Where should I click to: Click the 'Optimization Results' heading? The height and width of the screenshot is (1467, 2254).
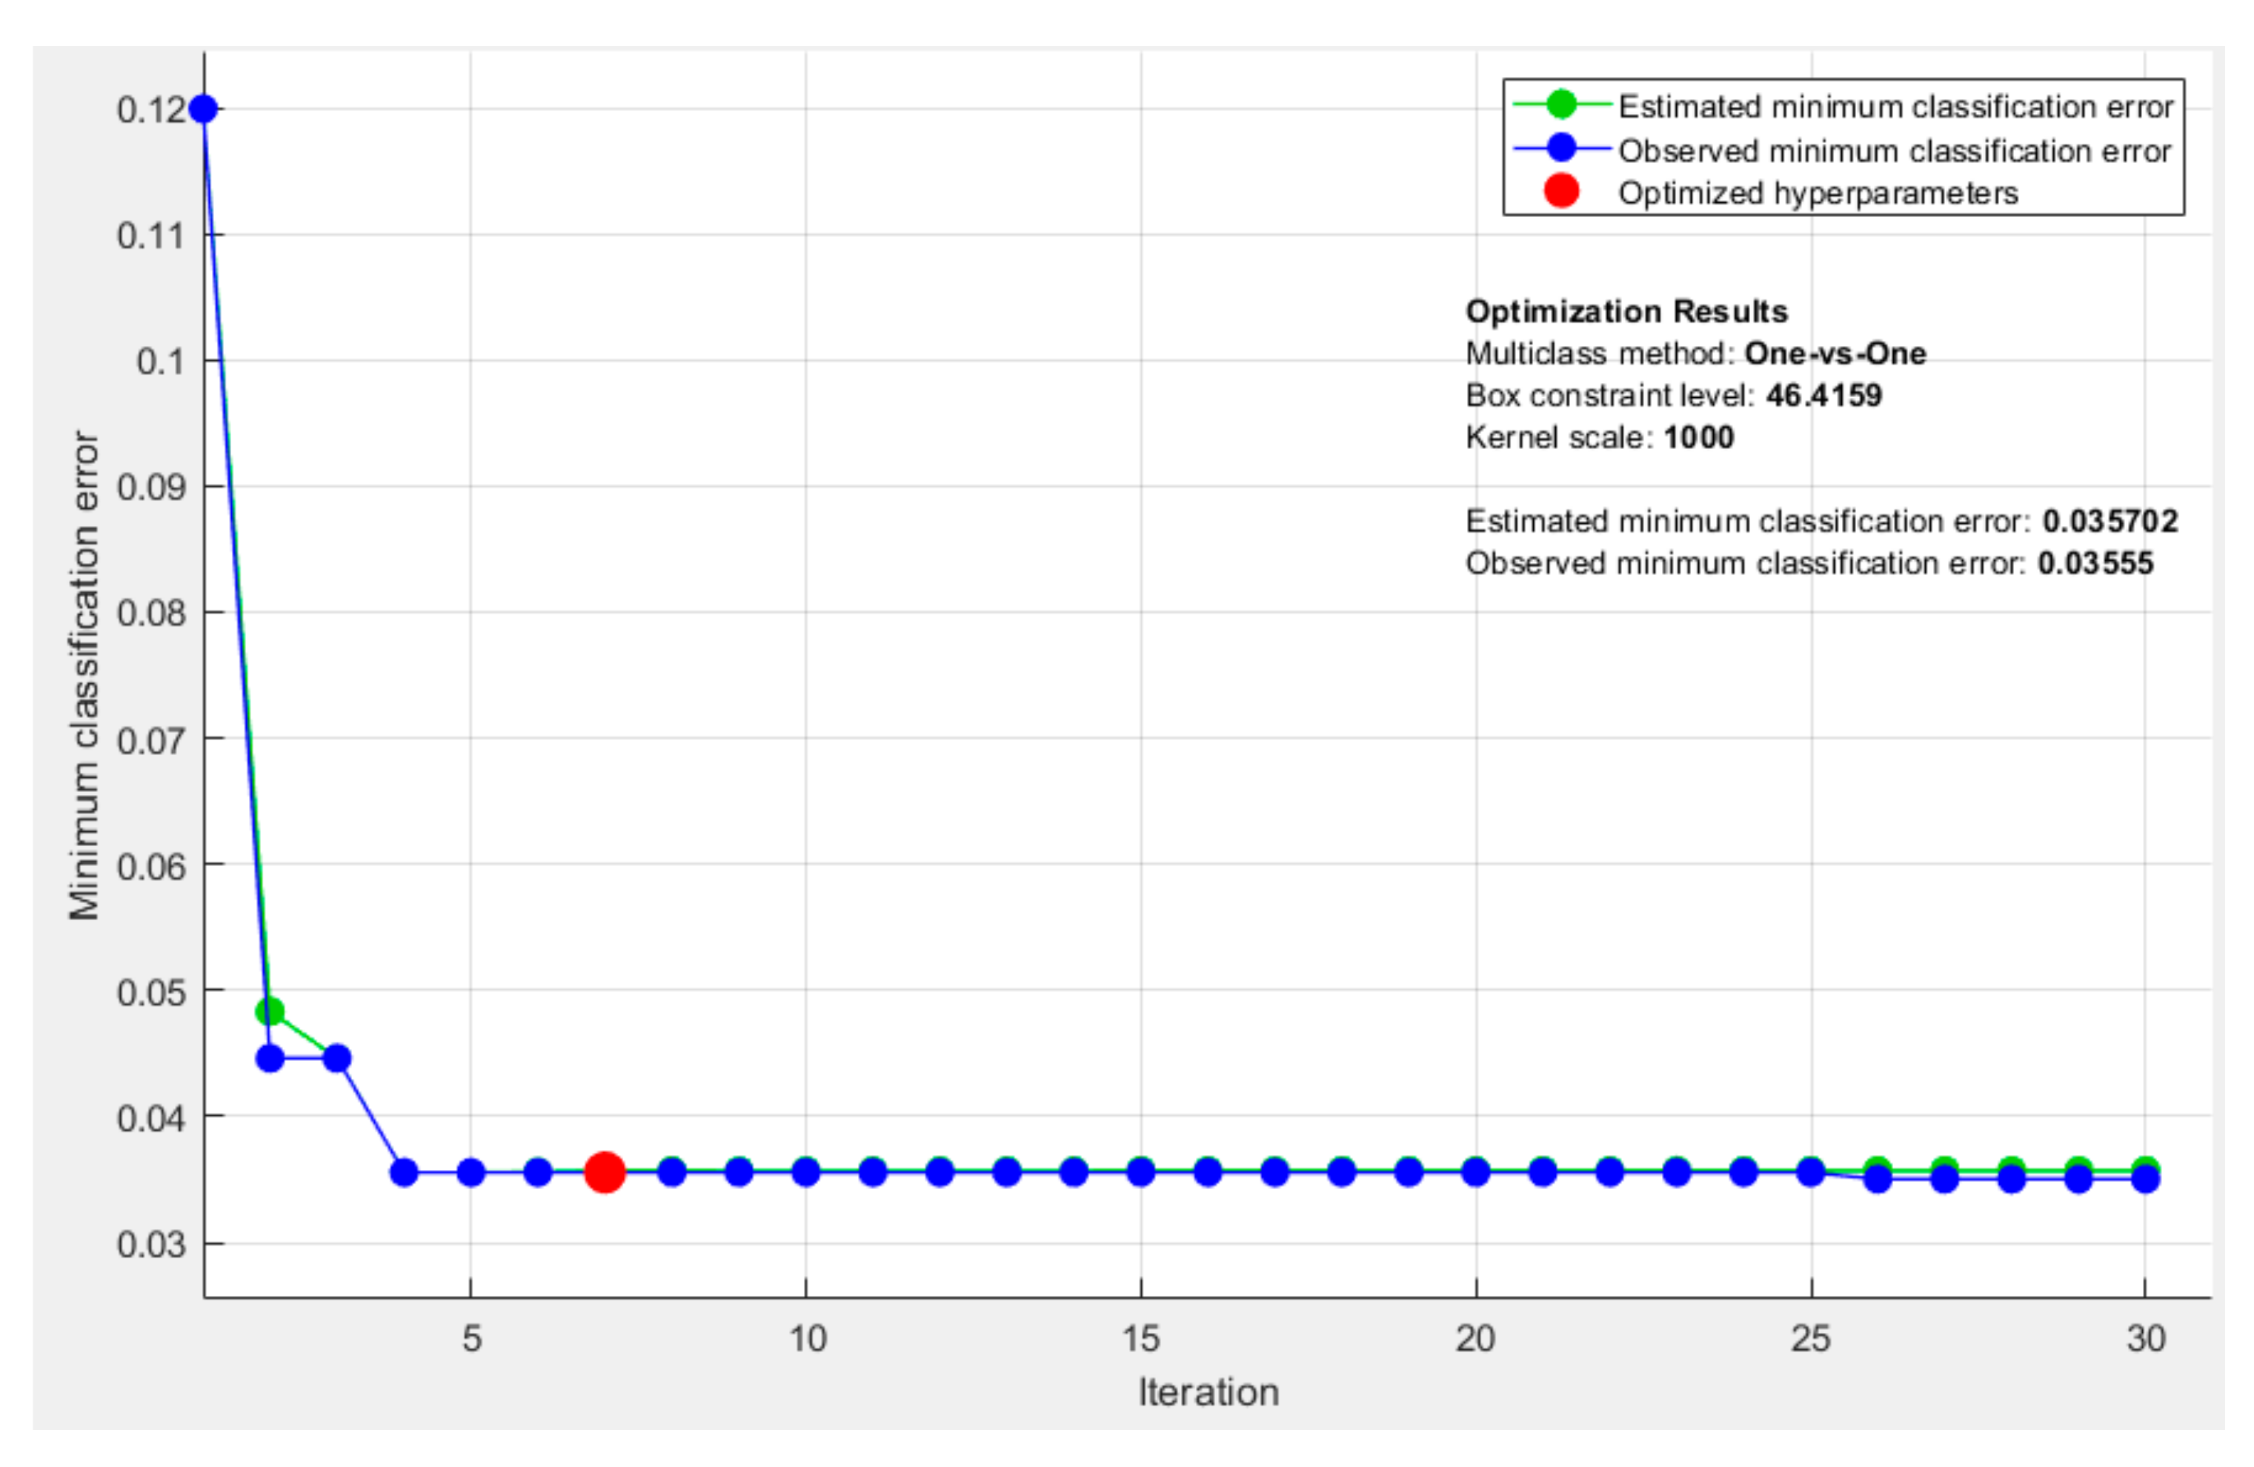click(1626, 310)
